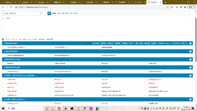Viewport: 197px width, 111px height.
Task: Switch to the What is A... tab
Action: 9,2
